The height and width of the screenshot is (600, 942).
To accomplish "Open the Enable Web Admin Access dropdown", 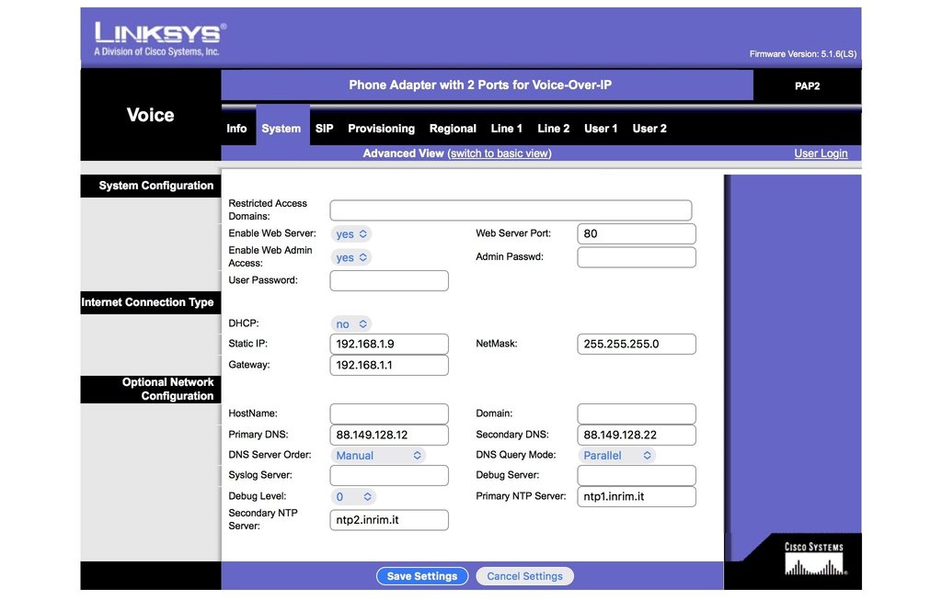I will click(x=351, y=257).
